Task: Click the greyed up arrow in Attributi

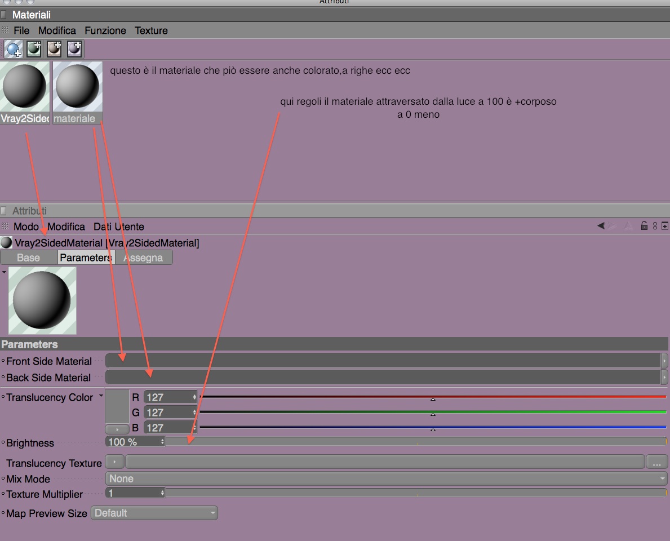Action: (x=628, y=225)
